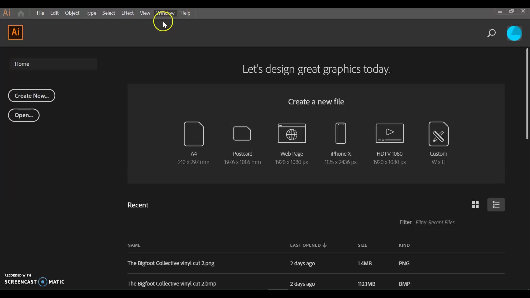Click the home house icon
530x298 pixels.
click(21, 13)
